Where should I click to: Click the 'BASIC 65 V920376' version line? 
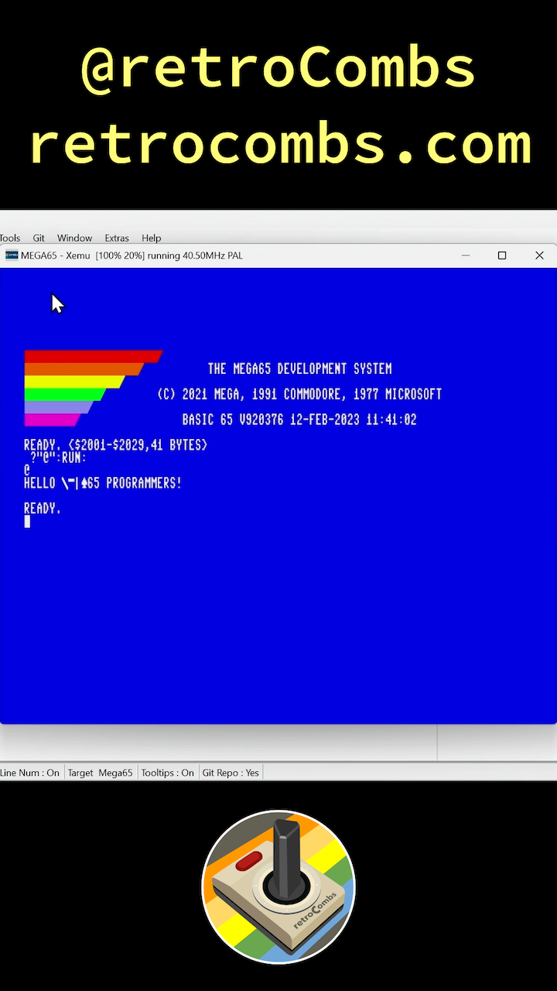[299, 420]
